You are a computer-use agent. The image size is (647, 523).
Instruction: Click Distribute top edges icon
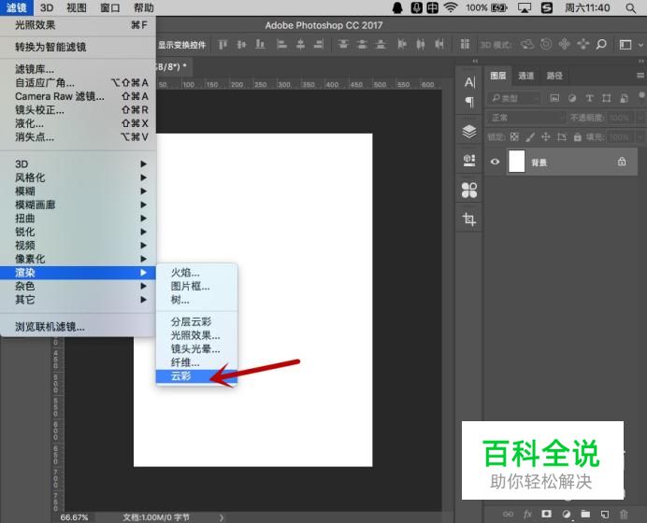pos(343,44)
